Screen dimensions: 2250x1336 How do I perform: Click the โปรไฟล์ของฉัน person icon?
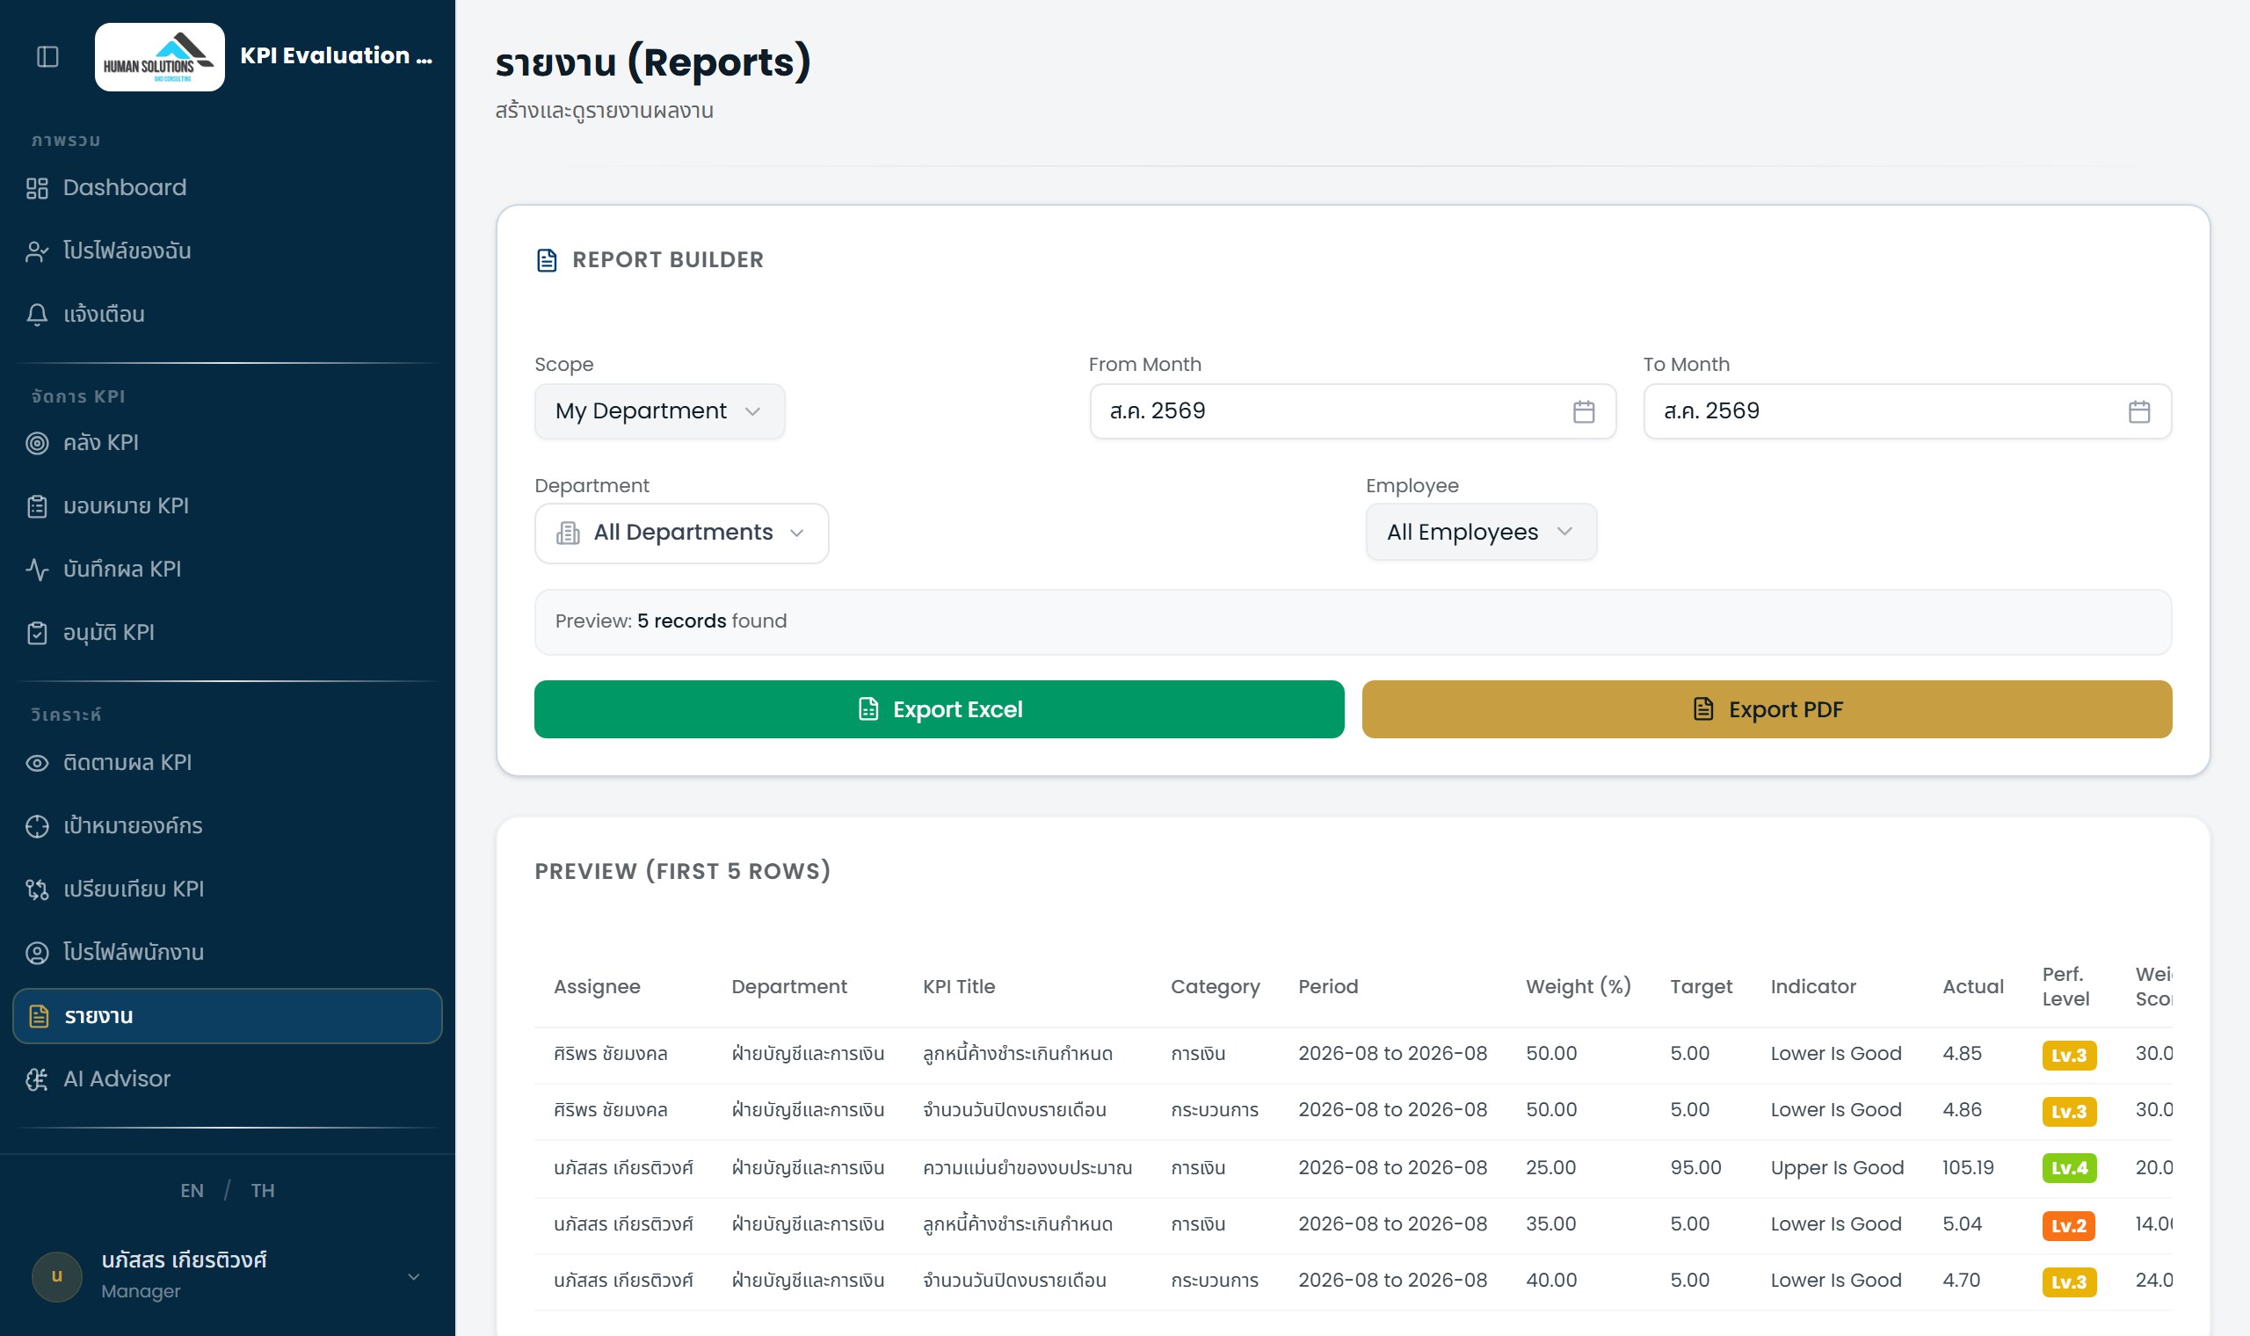pyautogui.click(x=37, y=251)
